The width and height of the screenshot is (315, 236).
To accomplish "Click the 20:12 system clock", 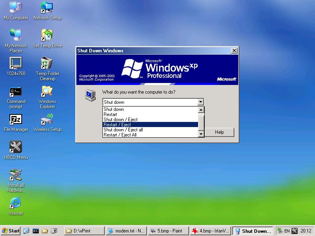I will (306, 231).
